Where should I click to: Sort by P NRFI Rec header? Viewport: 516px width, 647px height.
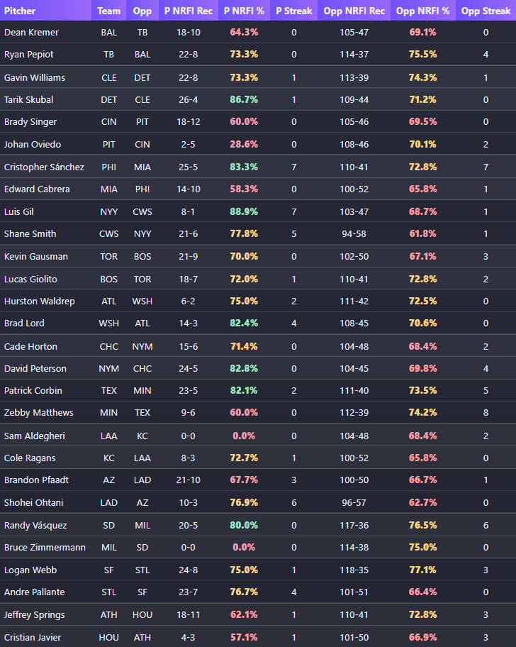click(189, 11)
